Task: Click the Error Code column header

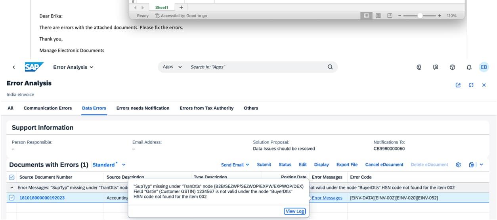Action: coord(361,177)
